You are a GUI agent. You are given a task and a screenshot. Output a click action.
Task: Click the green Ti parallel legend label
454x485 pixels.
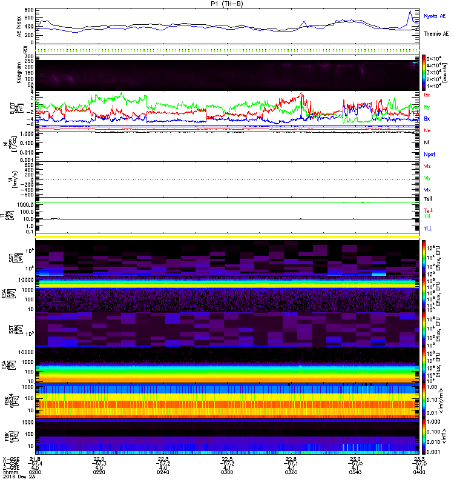427,216
